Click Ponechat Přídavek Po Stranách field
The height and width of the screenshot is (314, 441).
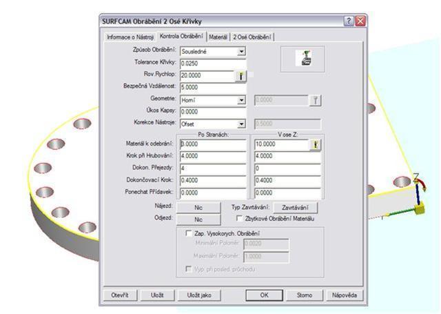coord(213,193)
